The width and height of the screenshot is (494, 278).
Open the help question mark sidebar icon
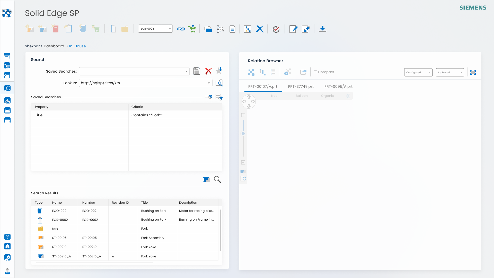tap(7, 237)
